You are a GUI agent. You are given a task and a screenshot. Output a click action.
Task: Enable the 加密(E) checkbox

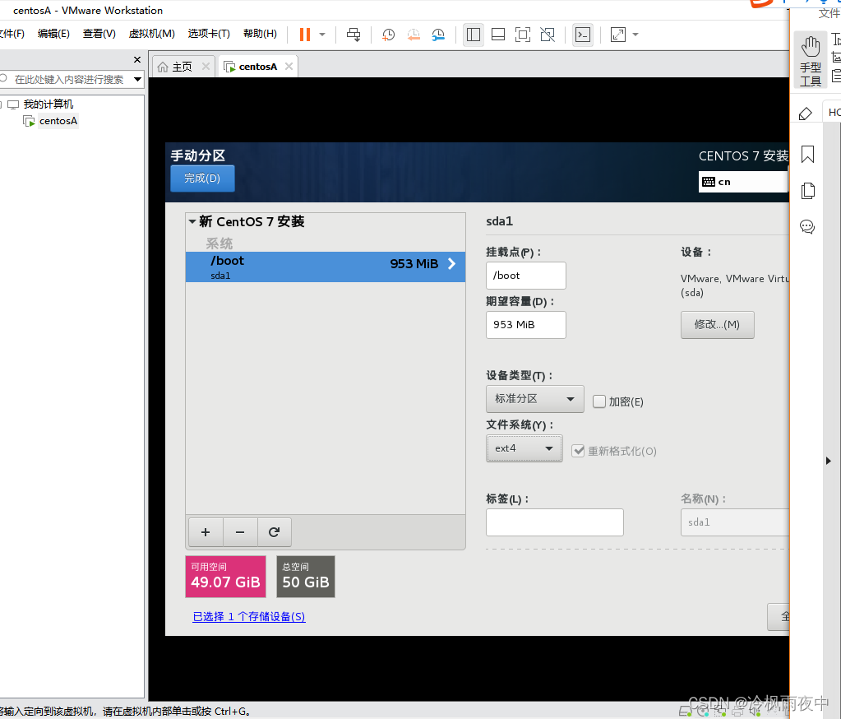[x=599, y=401]
